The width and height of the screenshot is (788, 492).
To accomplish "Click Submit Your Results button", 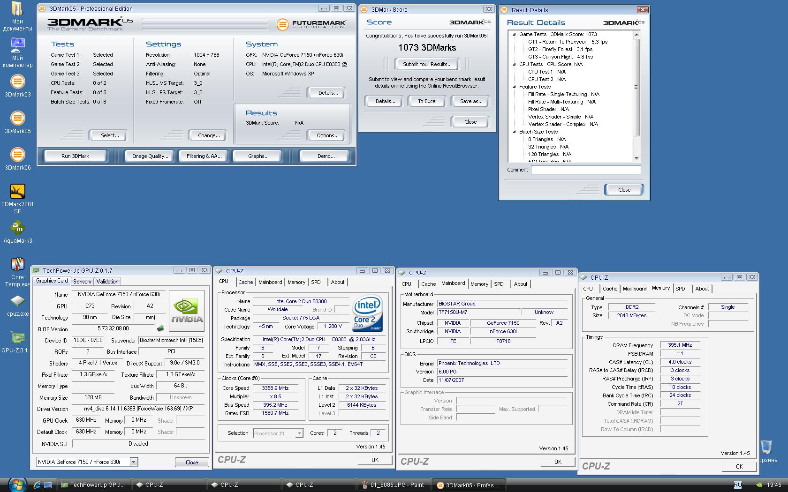I will (x=427, y=64).
